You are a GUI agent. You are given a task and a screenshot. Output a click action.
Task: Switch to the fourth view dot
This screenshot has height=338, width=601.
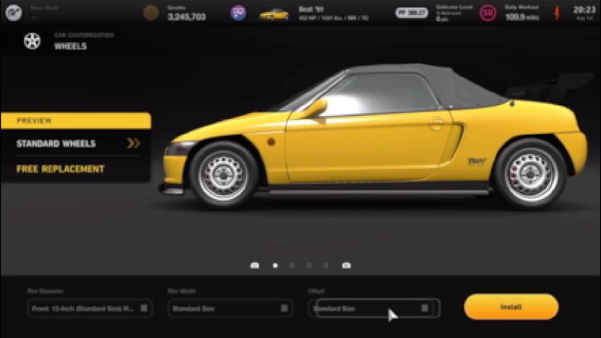click(326, 266)
